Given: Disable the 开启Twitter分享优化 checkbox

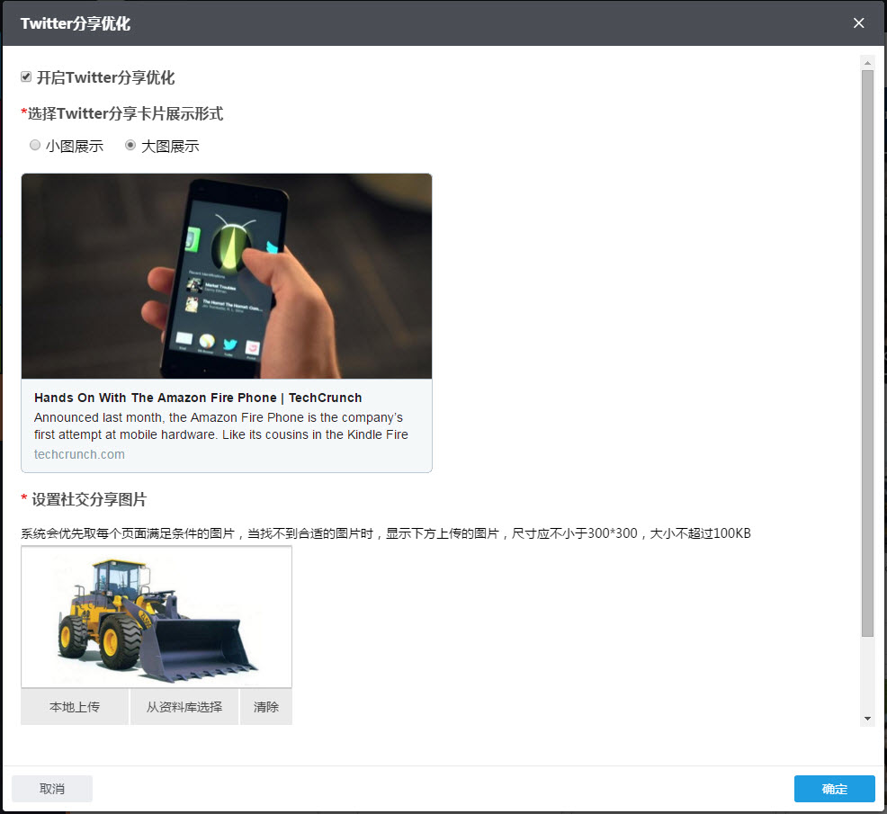Looking at the screenshot, I should tap(26, 76).
